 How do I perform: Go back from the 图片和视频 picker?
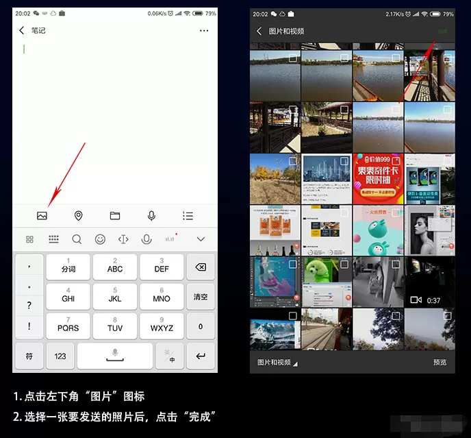[x=259, y=31]
